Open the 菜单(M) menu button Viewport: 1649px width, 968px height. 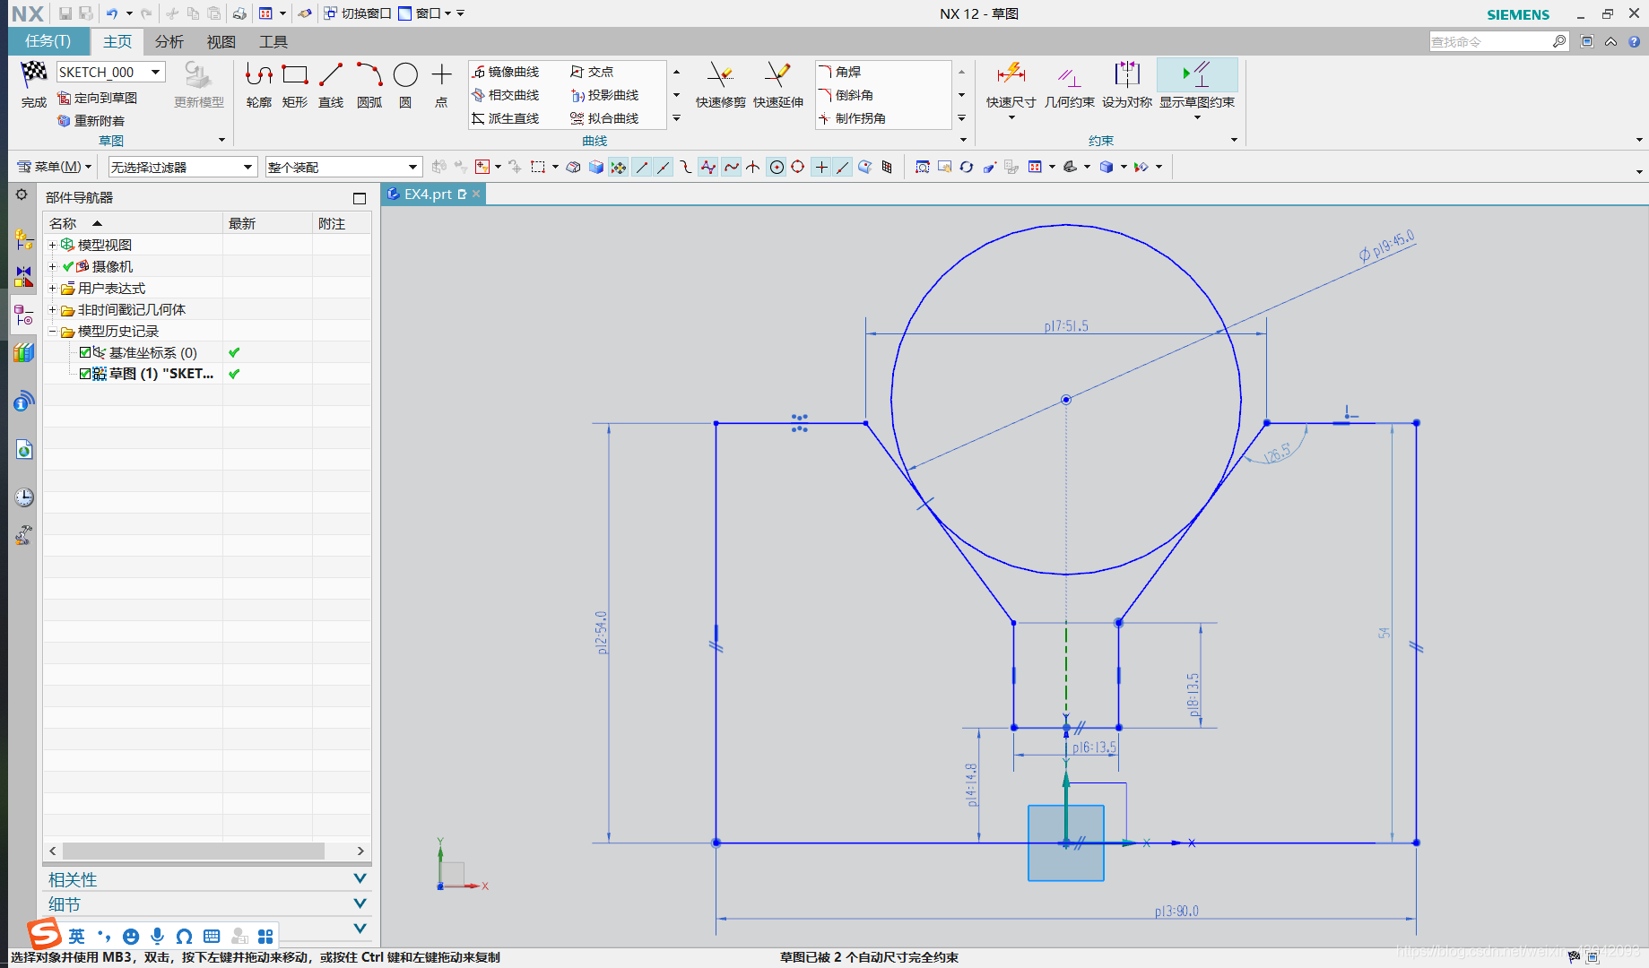coord(55,167)
